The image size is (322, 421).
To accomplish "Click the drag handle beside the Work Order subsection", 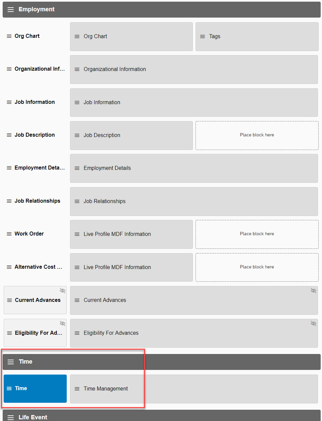I will (x=9, y=234).
